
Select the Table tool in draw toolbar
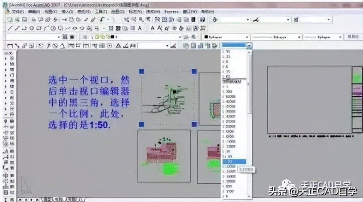point(133,29)
